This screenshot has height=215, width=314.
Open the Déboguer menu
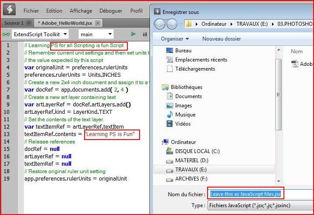[111, 10]
